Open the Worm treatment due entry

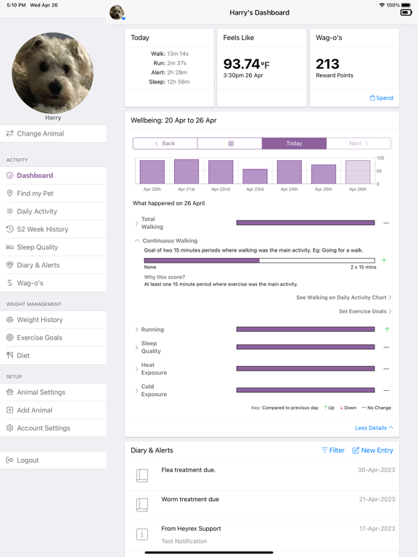point(262,505)
